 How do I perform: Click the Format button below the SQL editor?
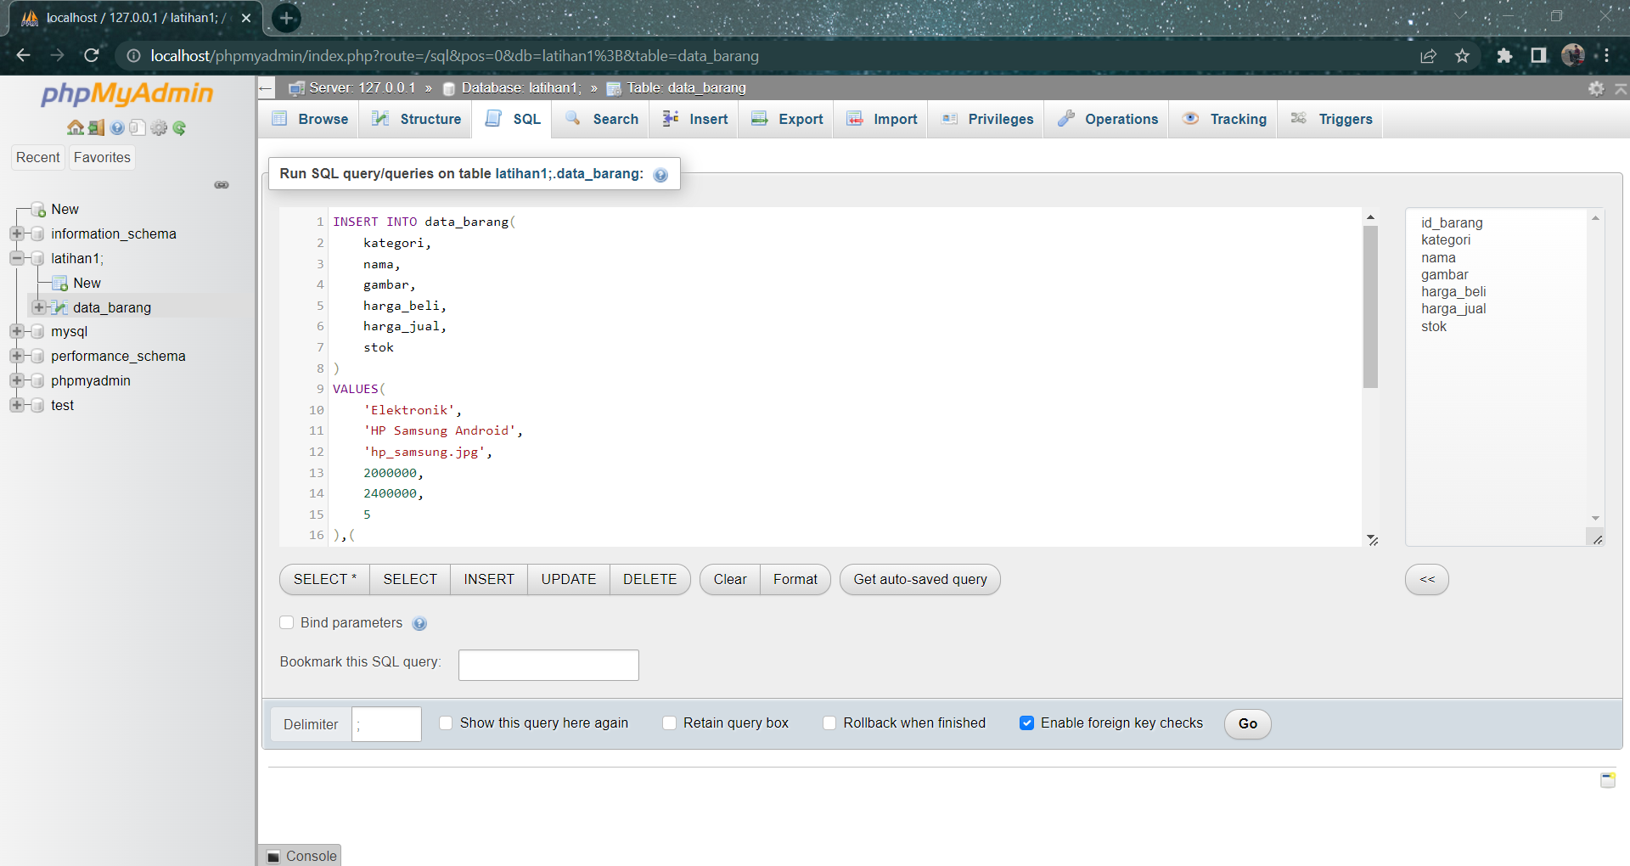click(x=795, y=579)
